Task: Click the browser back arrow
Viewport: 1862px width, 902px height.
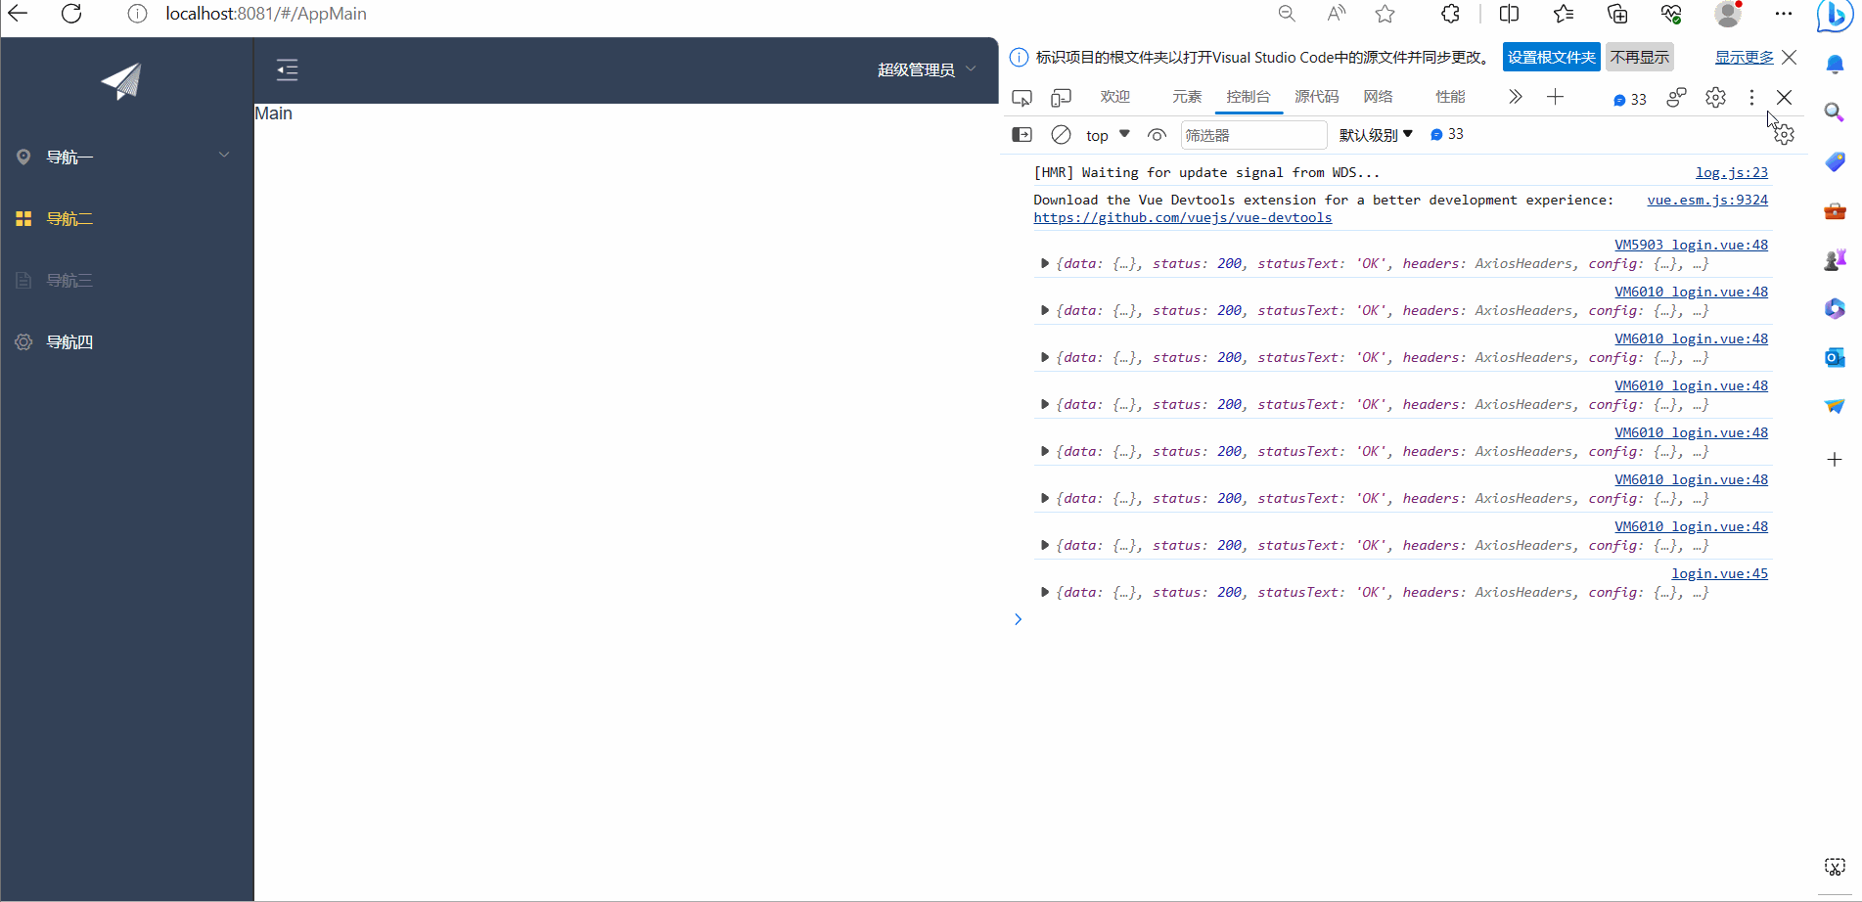Action: coord(18,14)
